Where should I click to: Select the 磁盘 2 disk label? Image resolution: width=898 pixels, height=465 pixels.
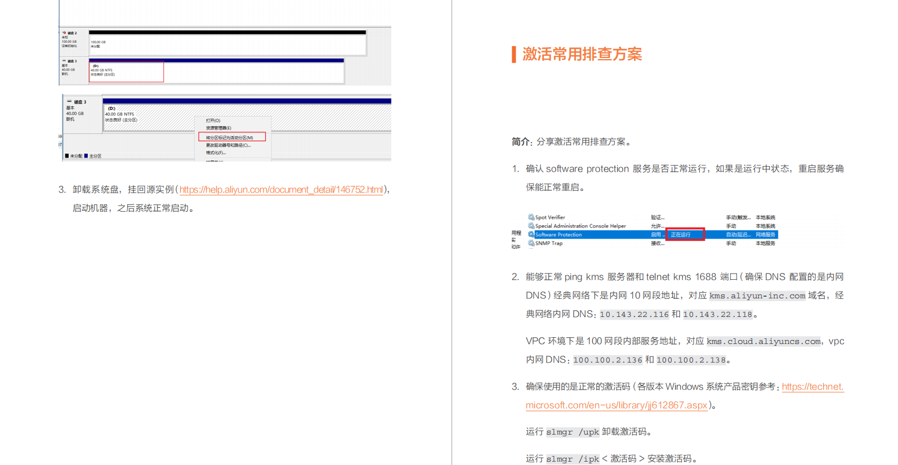72,33
